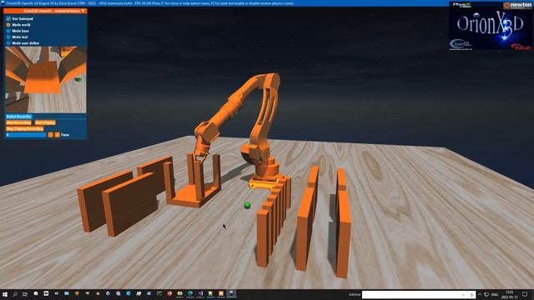Screen dimensions: 534x300
Task: Click the active OrionX3D taskbar icon
Action: click(231, 294)
